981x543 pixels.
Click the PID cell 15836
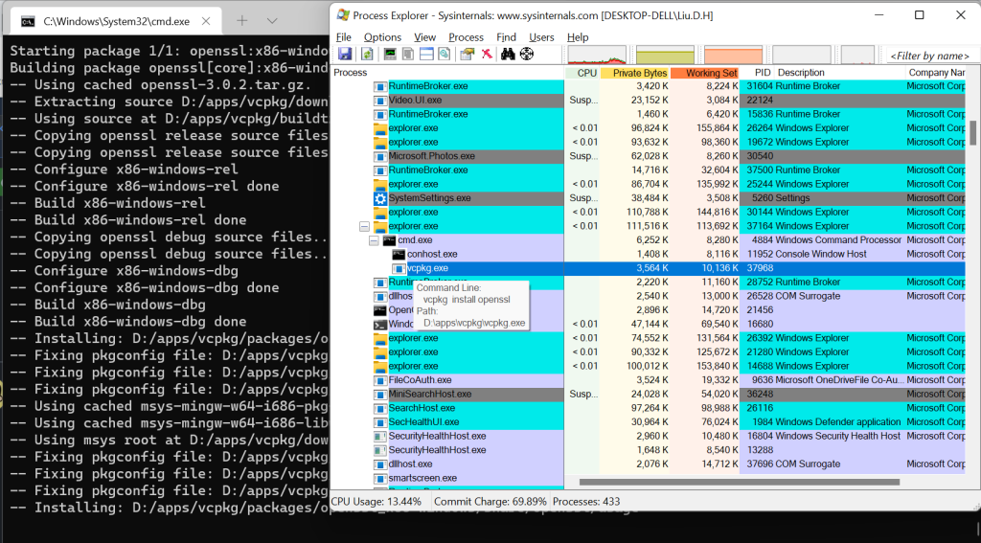click(760, 115)
